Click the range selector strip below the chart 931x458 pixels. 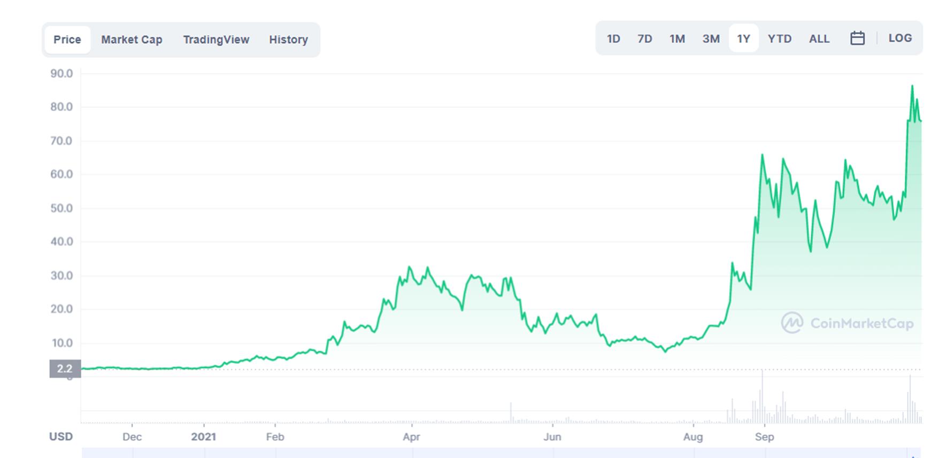(x=501, y=453)
